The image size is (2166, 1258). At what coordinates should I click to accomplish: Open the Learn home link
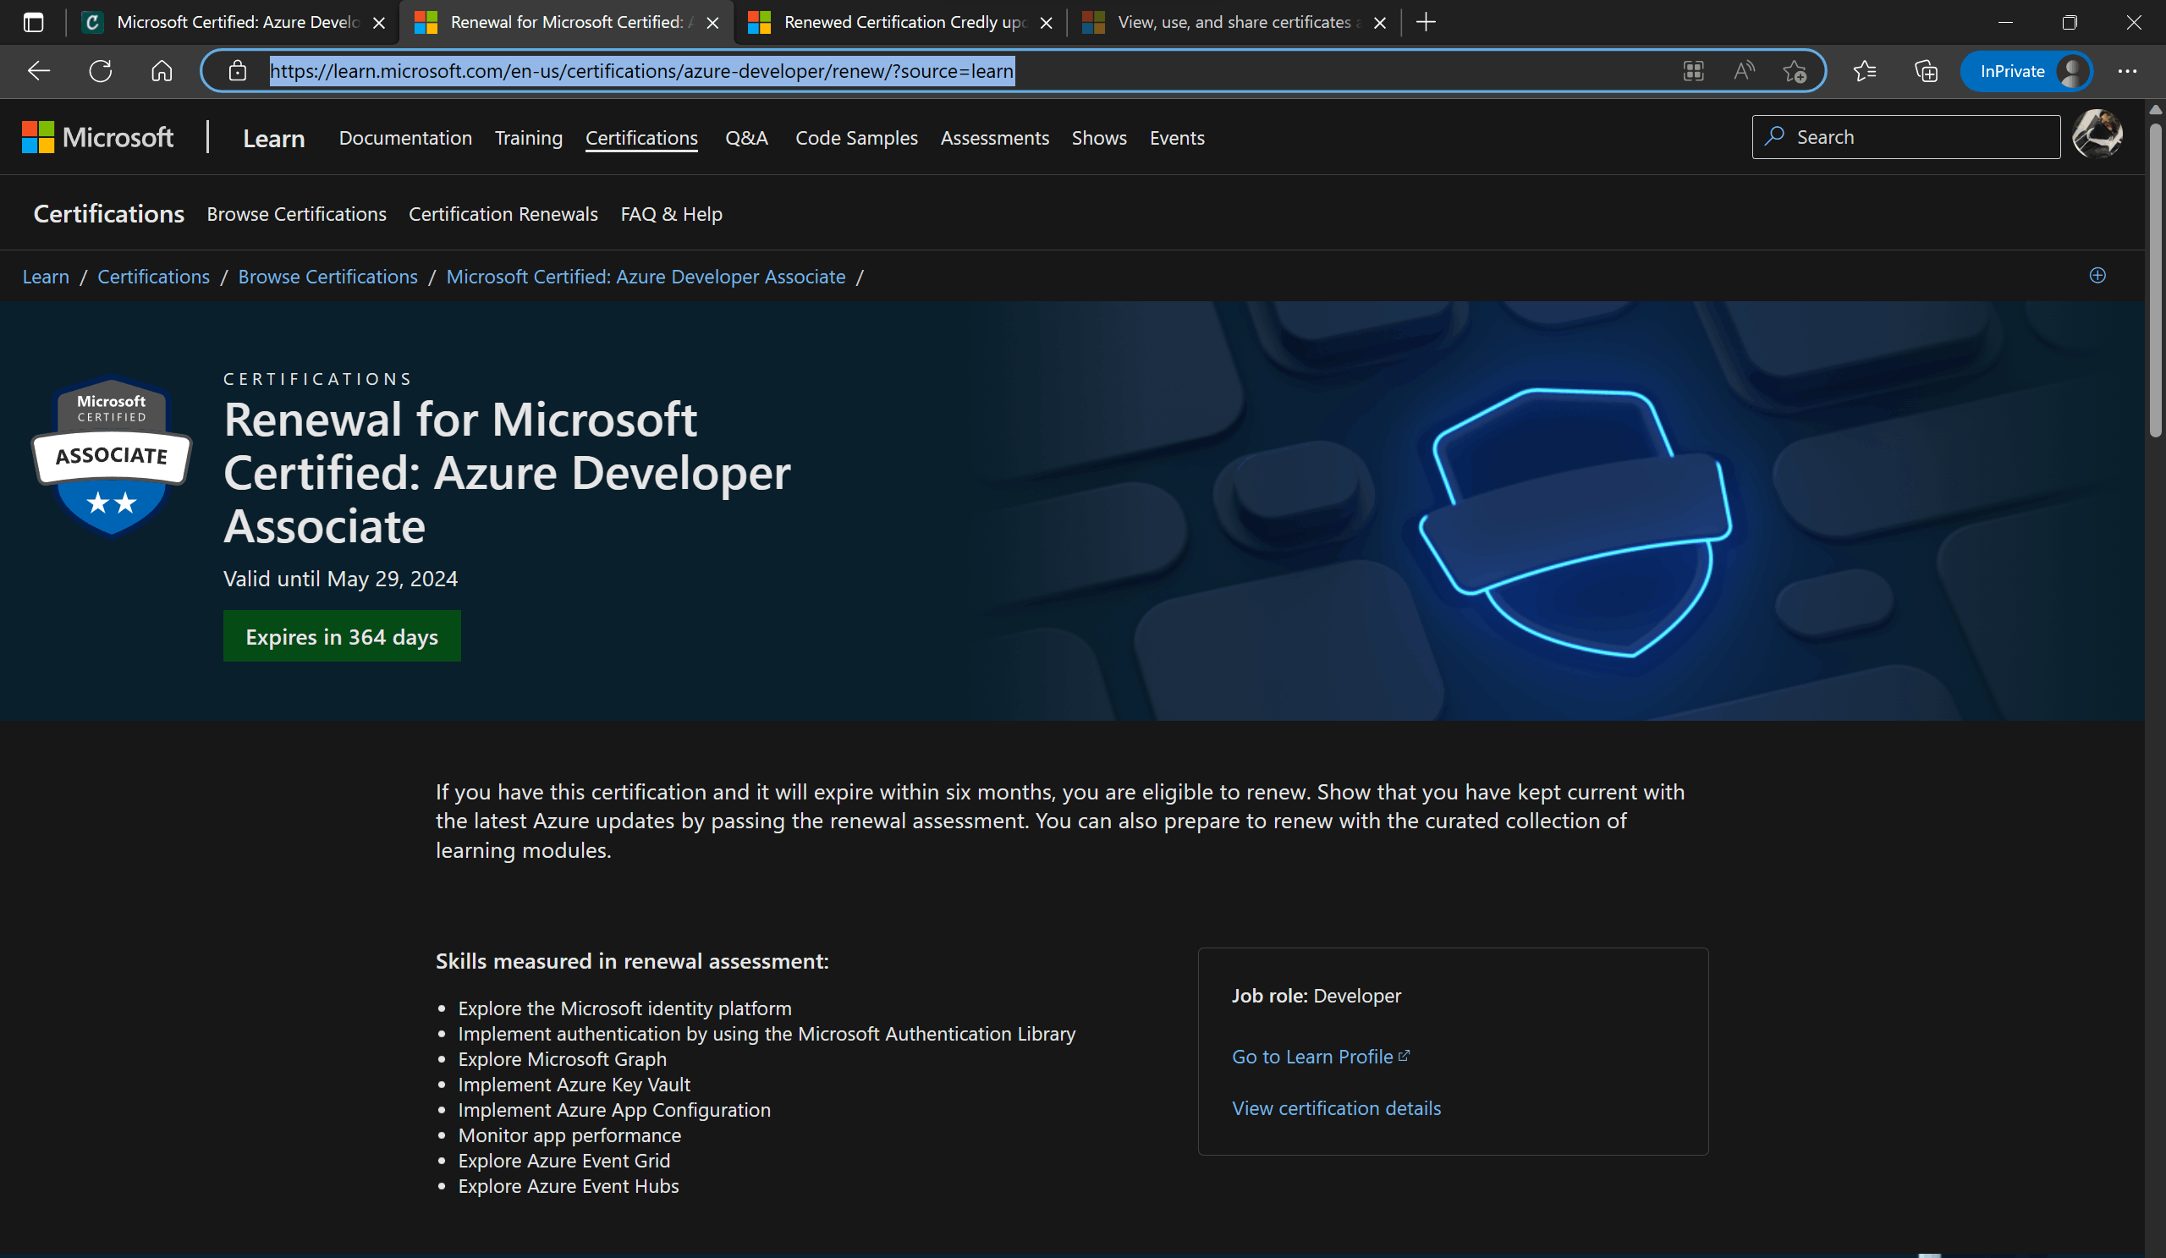[273, 139]
